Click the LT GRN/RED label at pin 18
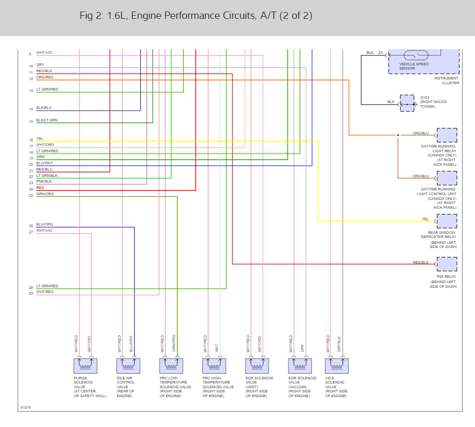The image size is (475, 427). click(47, 151)
